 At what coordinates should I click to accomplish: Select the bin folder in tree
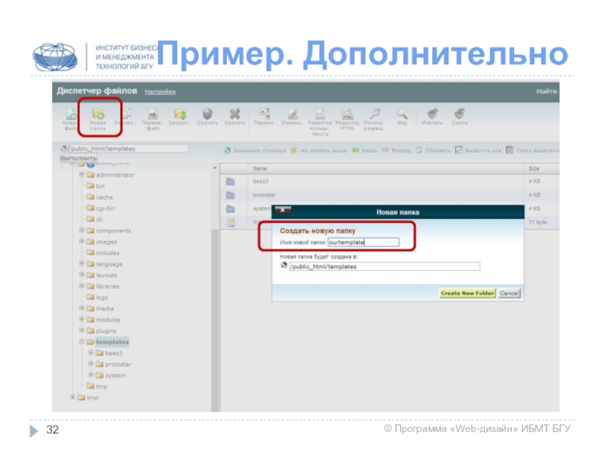(x=96, y=186)
